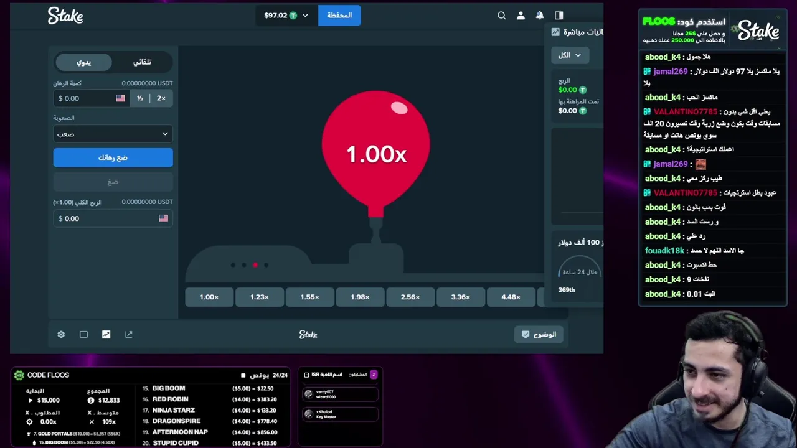Viewport: 797px width, 448px height.
Task: Select auto mode tab (تلقائي)
Action: click(x=142, y=62)
